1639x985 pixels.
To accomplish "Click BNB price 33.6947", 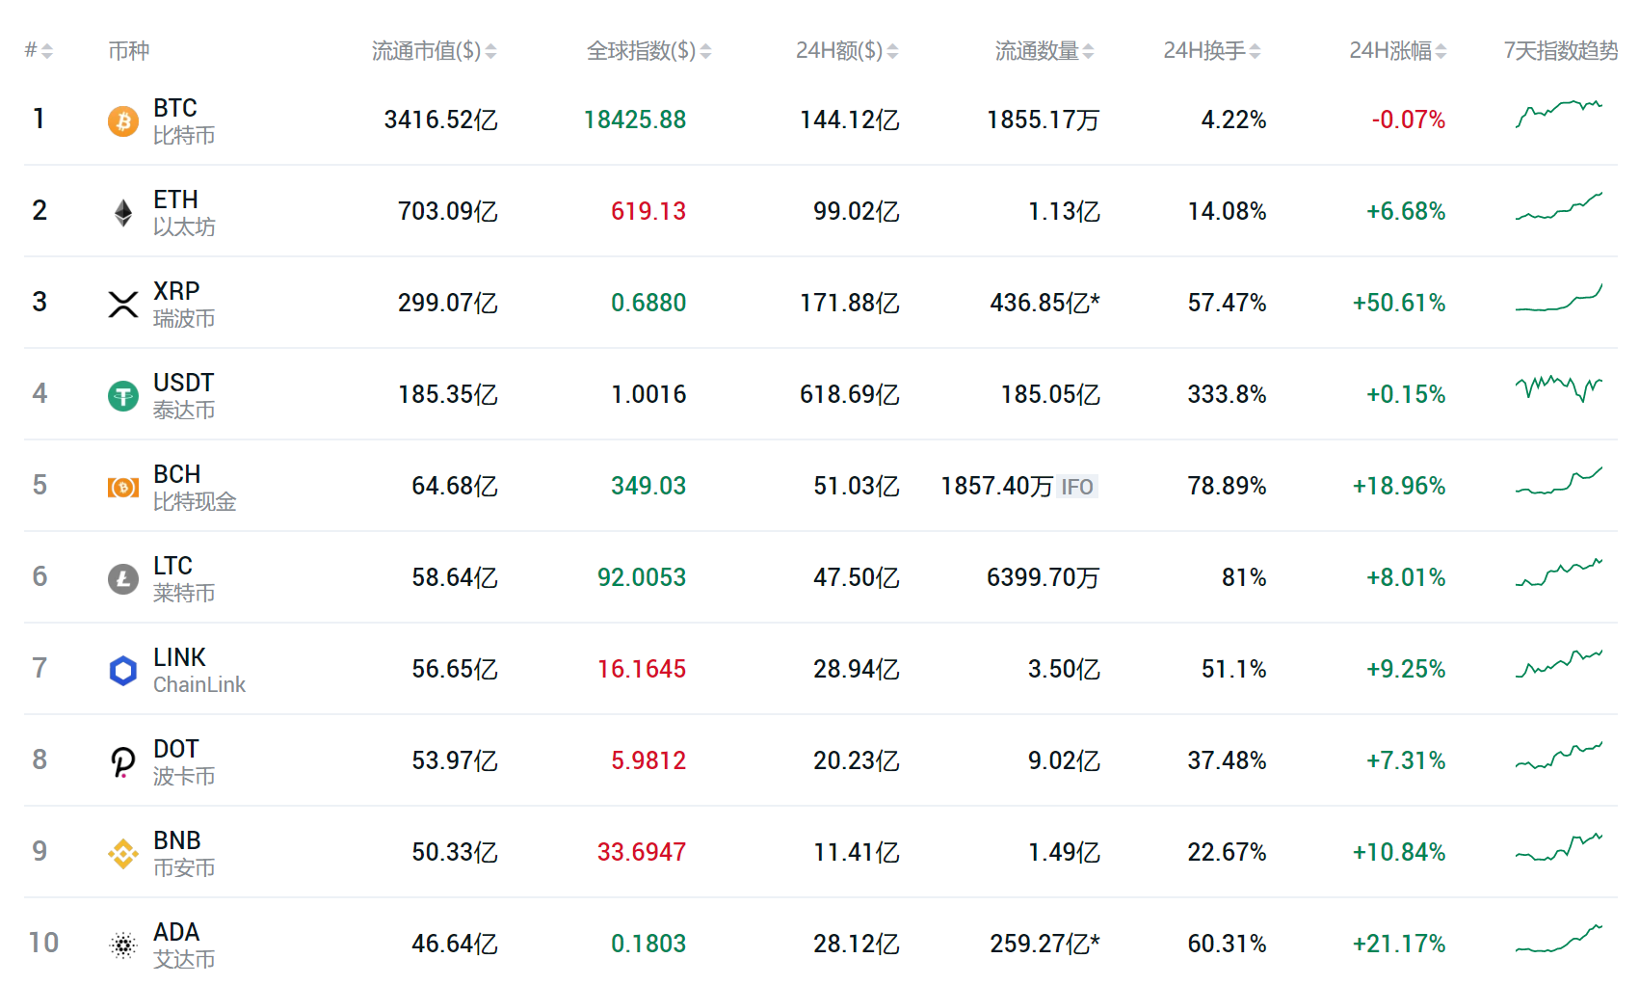I will (x=642, y=852).
